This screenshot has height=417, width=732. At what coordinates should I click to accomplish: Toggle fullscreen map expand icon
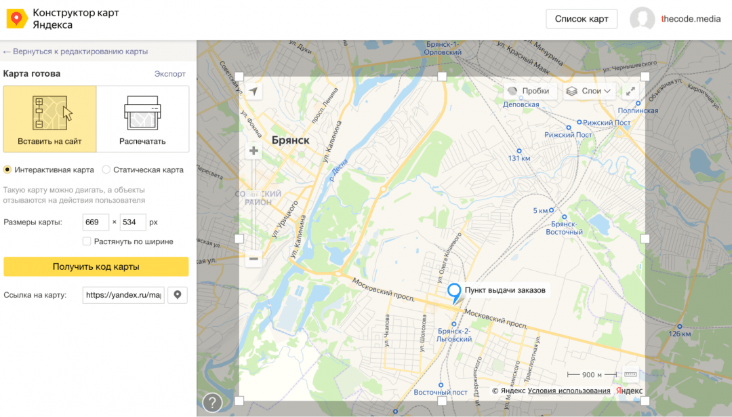pos(630,91)
